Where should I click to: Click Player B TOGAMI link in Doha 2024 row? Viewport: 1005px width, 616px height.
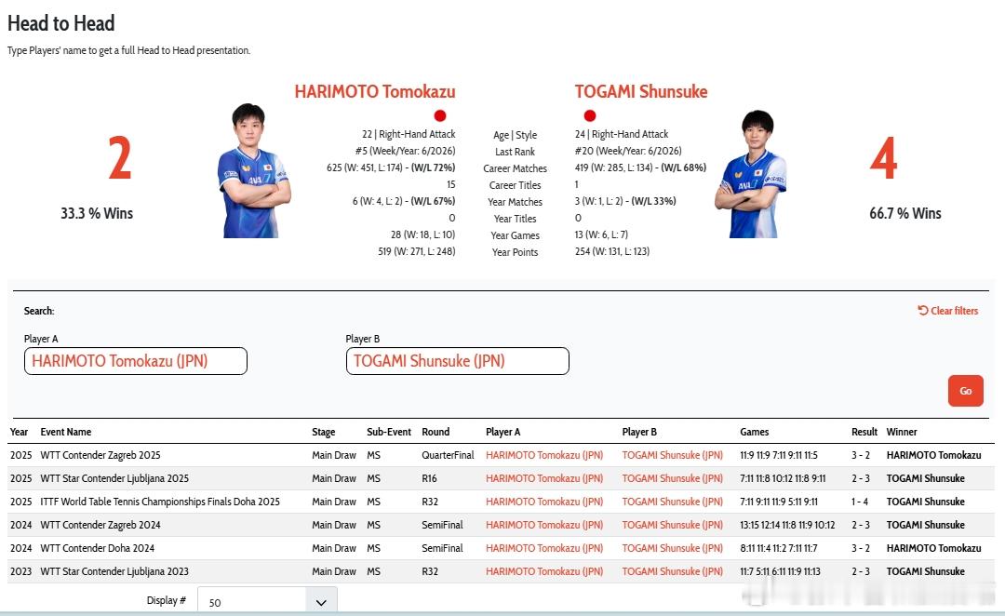(673, 548)
